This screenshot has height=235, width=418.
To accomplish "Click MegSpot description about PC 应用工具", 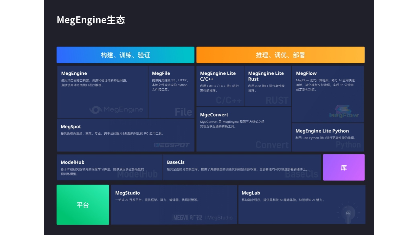I will click(112, 133).
